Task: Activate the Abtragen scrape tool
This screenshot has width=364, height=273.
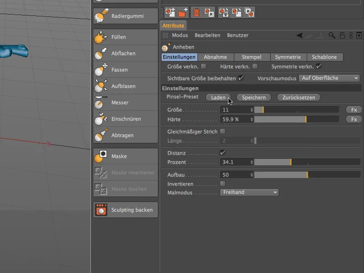Action: [x=126, y=135]
